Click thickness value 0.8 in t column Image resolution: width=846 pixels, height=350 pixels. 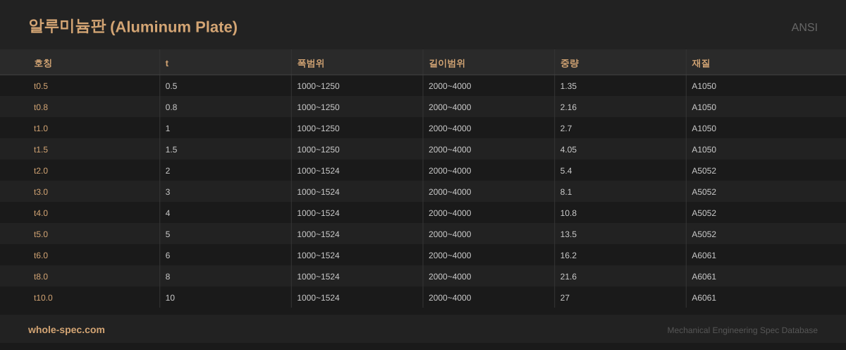click(x=171, y=107)
